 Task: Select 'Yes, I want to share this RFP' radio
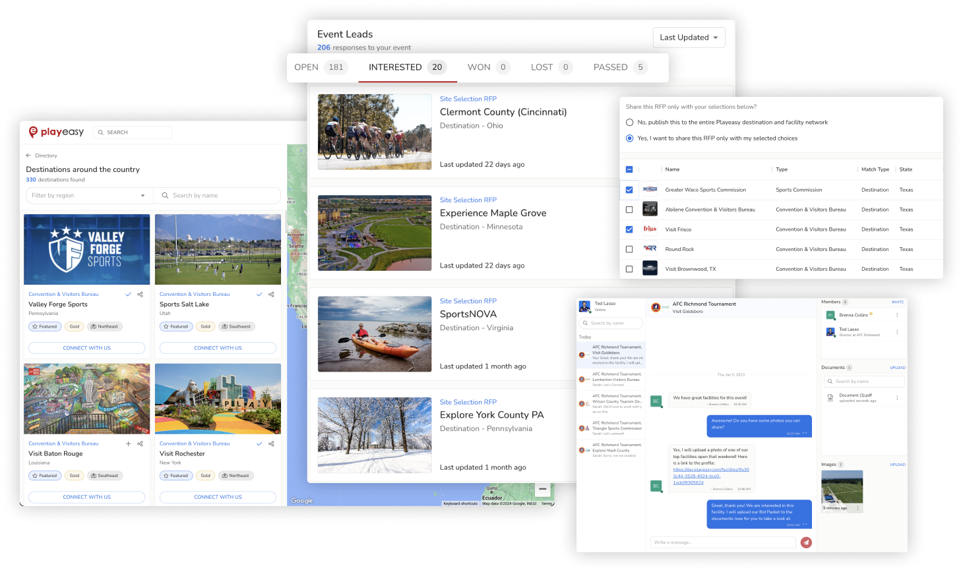629,138
